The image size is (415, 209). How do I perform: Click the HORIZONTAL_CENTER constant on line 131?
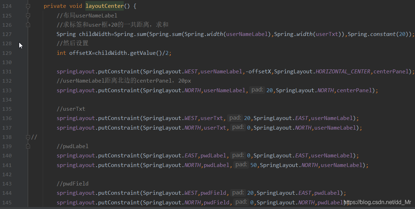pyautogui.click(x=343, y=72)
